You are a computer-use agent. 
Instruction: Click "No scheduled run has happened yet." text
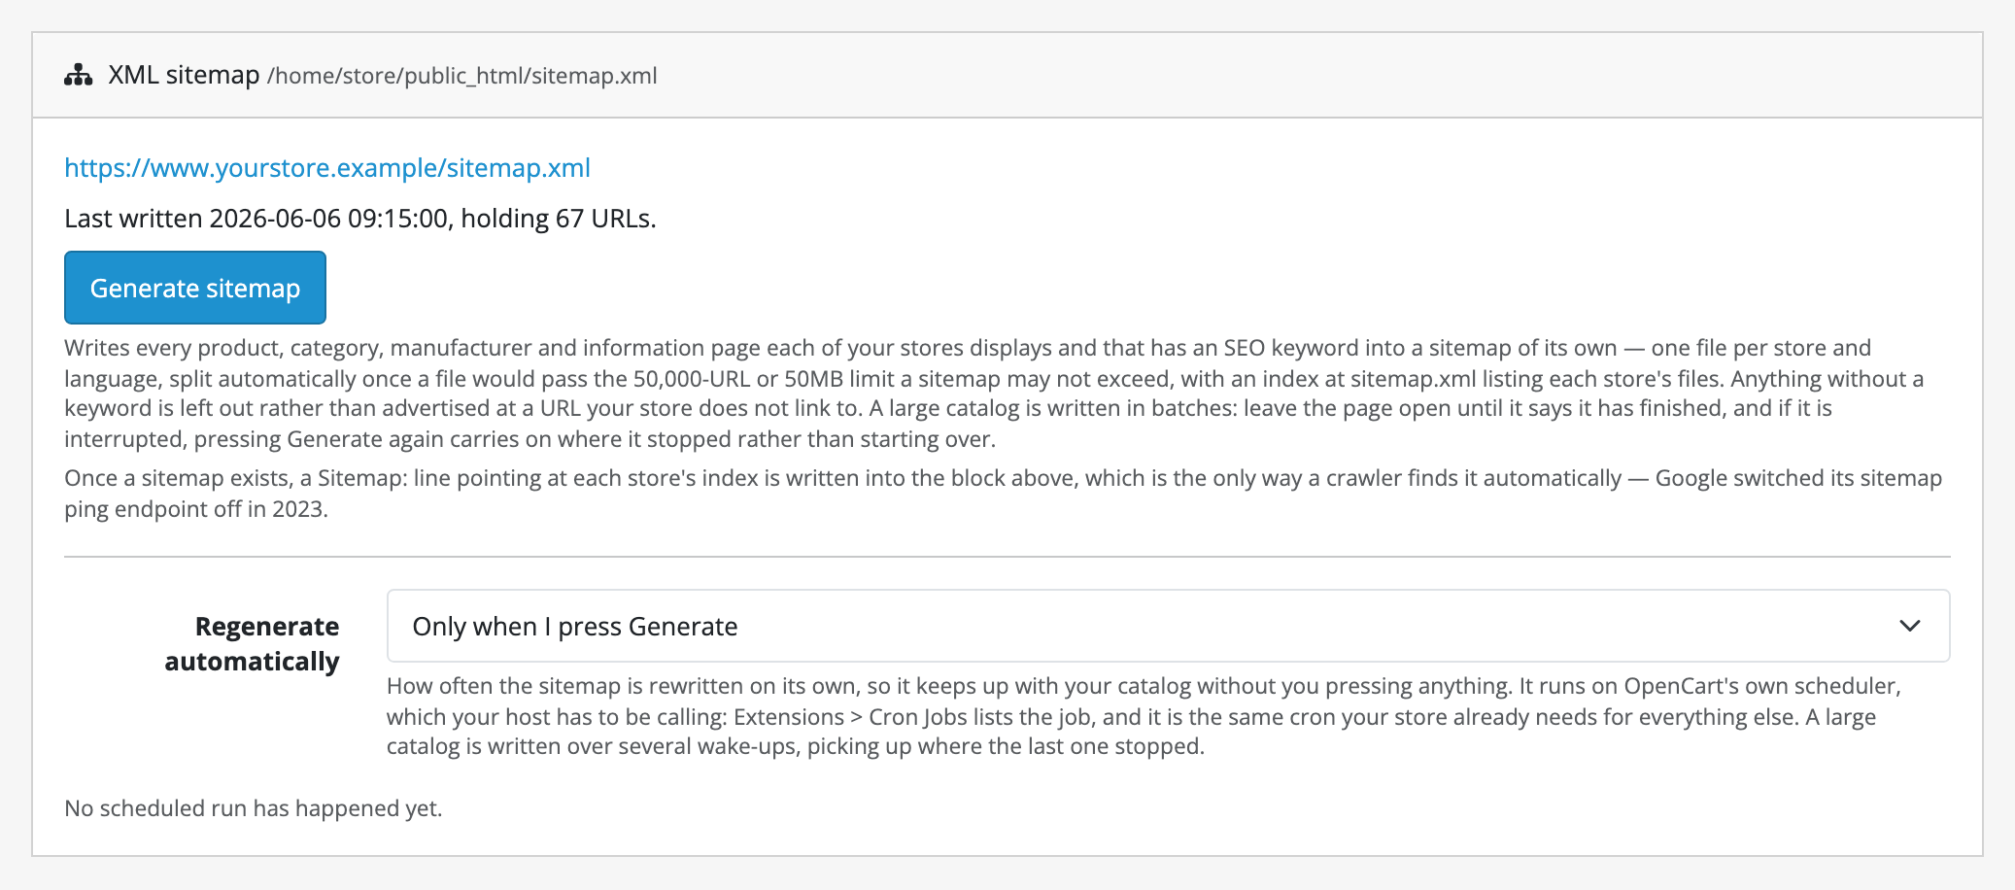[254, 808]
